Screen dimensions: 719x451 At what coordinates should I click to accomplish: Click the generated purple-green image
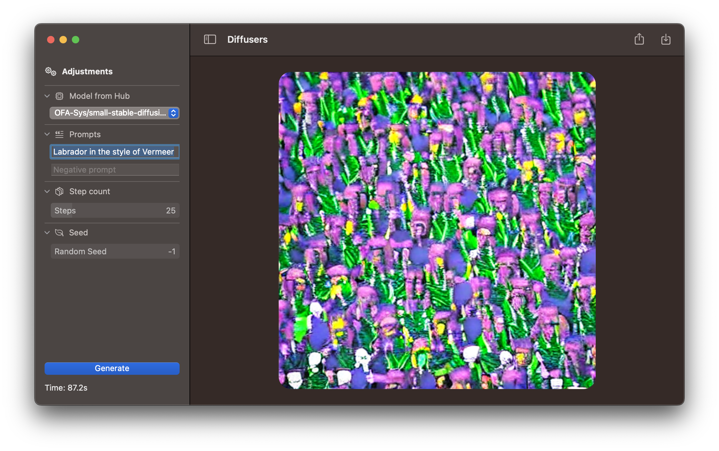tap(437, 230)
